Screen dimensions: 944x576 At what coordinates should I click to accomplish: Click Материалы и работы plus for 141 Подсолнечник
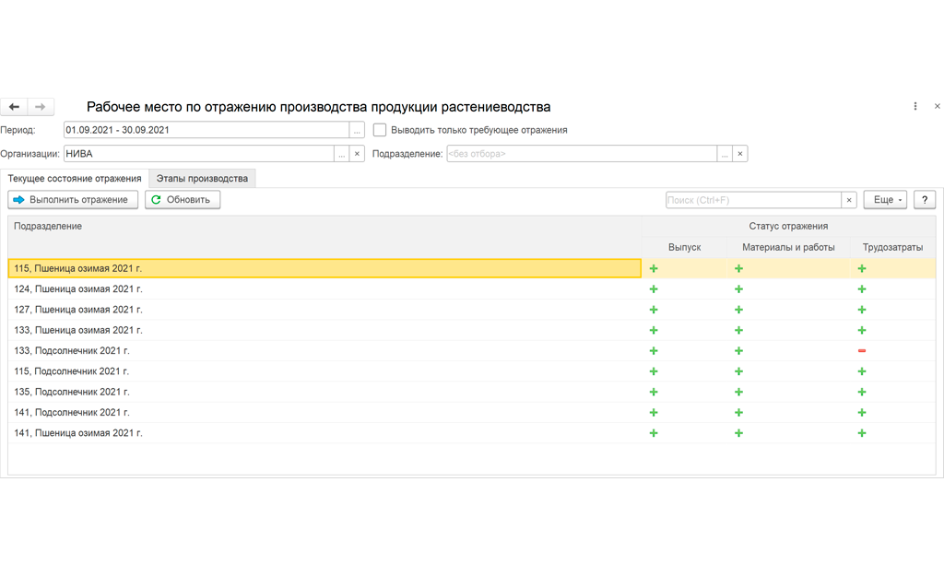point(738,412)
